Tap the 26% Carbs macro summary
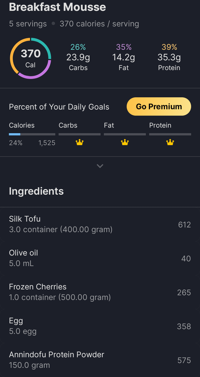Image resolution: width=200 pixels, height=377 pixels. (78, 58)
